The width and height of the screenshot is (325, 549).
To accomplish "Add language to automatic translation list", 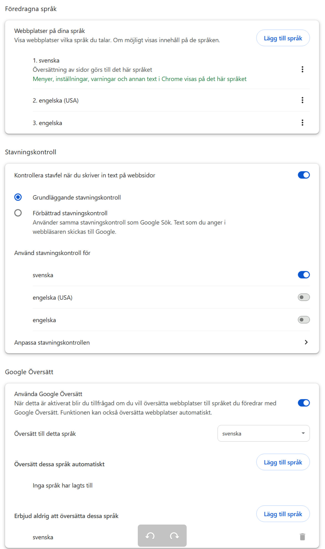I will [x=283, y=462].
